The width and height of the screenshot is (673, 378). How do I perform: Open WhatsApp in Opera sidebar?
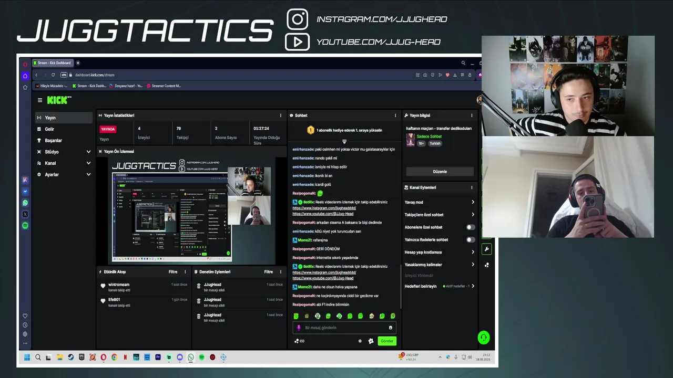25,203
